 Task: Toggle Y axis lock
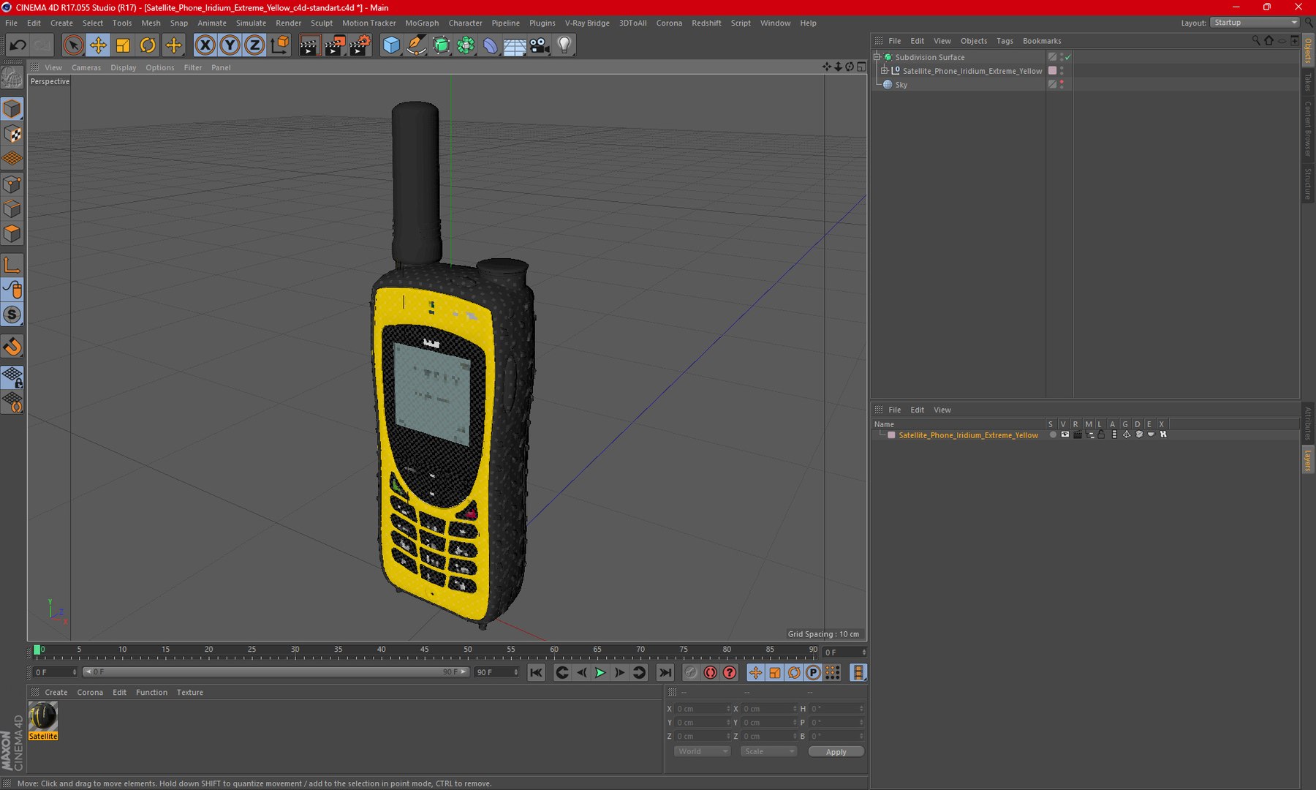coord(230,45)
